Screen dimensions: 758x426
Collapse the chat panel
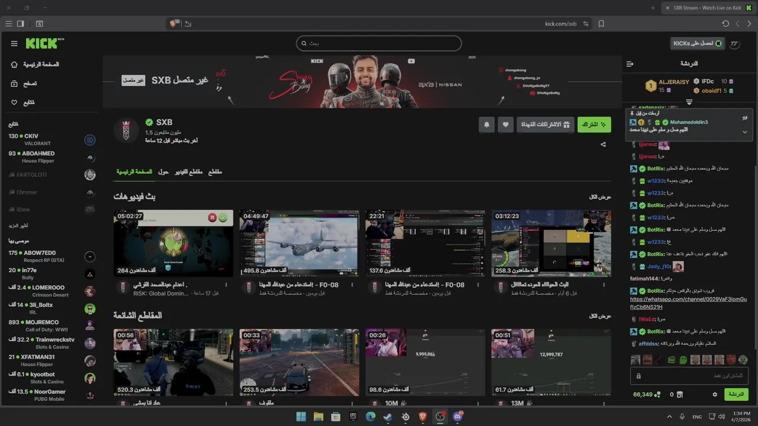click(x=630, y=63)
